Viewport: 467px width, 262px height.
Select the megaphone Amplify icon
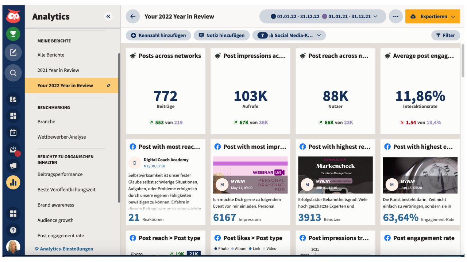(x=13, y=166)
